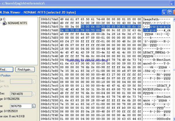Screen dimensions: 175x121
Task: Select the C: drive tree node
Action: click(4, 19)
